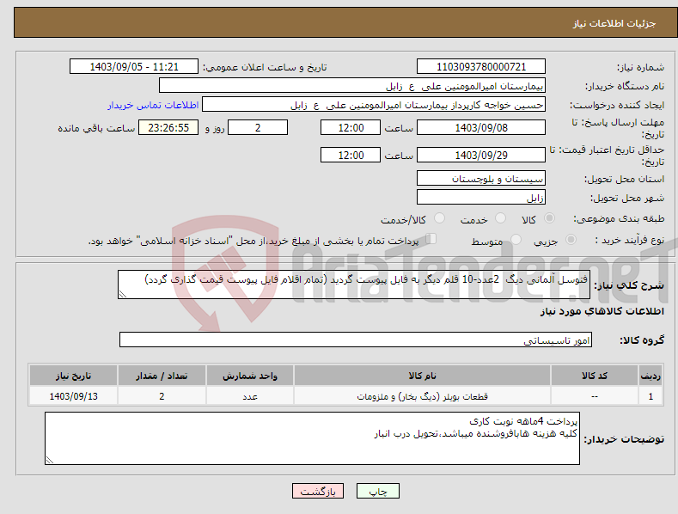
Task: Click the description textarea resize handle
Action: 123,294
